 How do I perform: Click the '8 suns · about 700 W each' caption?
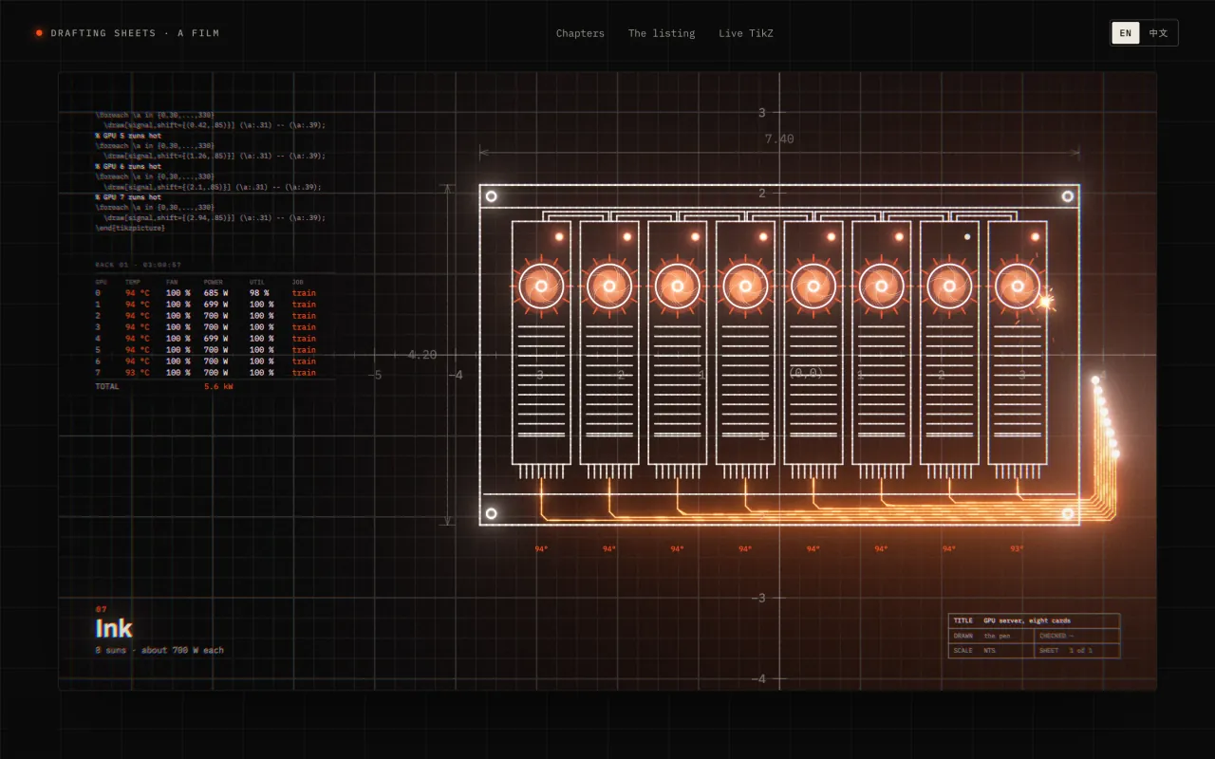click(159, 650)
